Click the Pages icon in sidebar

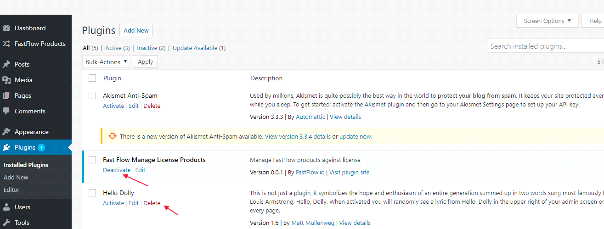pyautogui.click(x=6, y=95)
